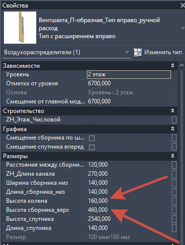
Task: Enable Смещение спутника вперед checkbox
Action: (91, 147)
